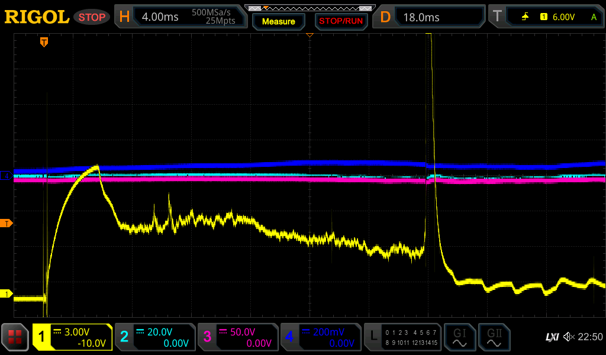Toggle channel 2 with 20.0V scale
This screenshot has height=355, width=606.
155,337
